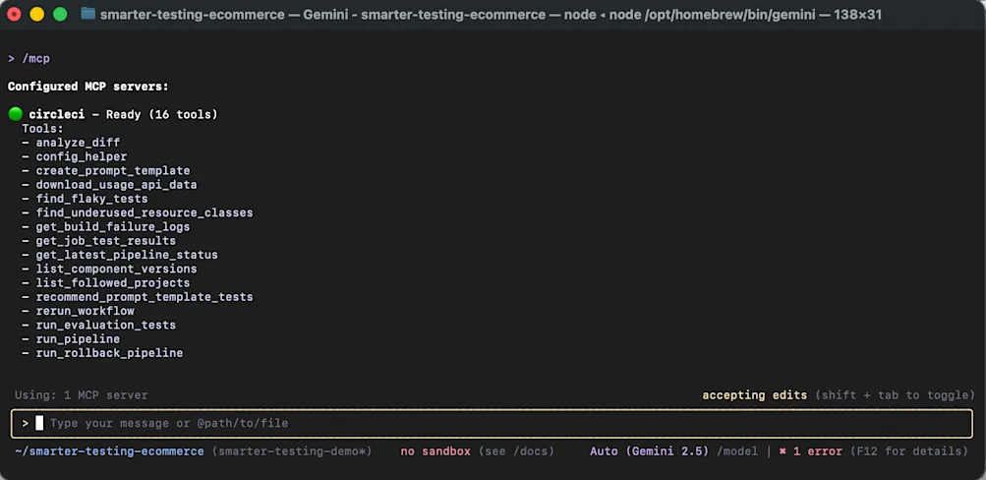
Task: Click the smarter-testing-demo branch name
Action: click(292, 451)
